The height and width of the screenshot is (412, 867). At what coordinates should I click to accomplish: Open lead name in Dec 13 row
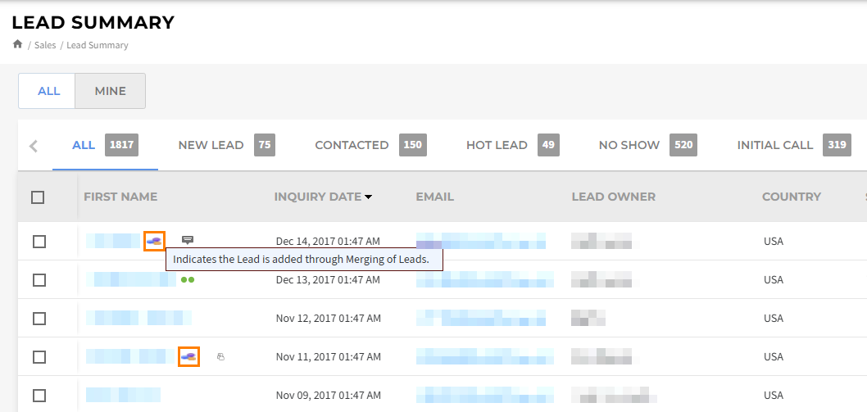point(131,280)
